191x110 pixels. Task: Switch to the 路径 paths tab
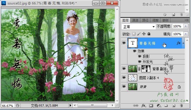pos(145,20)
